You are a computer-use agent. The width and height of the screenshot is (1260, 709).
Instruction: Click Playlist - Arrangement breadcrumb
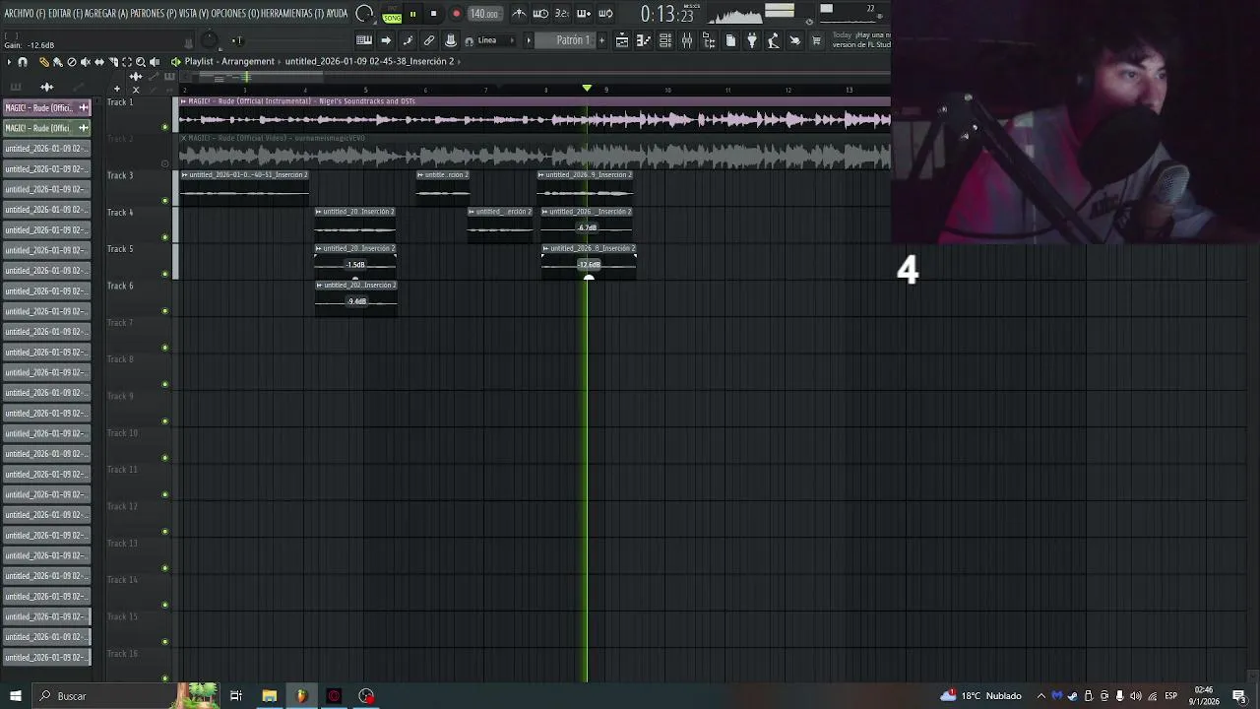coord(229,61)
